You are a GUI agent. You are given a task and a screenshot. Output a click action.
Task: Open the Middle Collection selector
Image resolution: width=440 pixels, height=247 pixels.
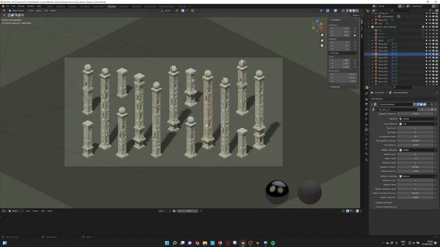417,150
